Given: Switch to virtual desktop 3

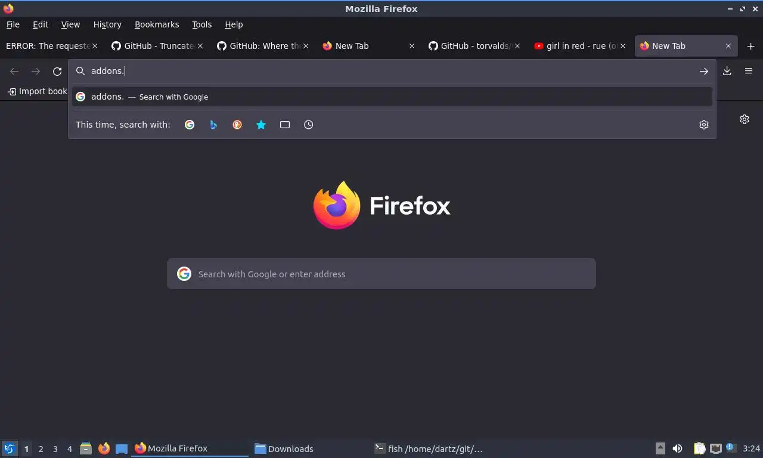Looking at the screenshot, I should point(55,448).
